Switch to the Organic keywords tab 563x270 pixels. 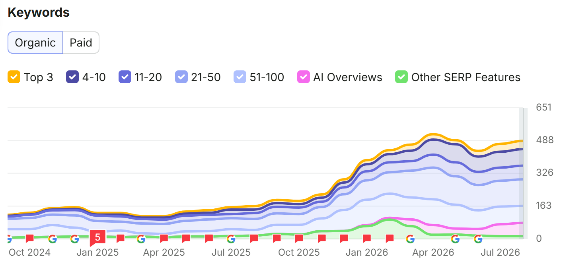[35, 43]
